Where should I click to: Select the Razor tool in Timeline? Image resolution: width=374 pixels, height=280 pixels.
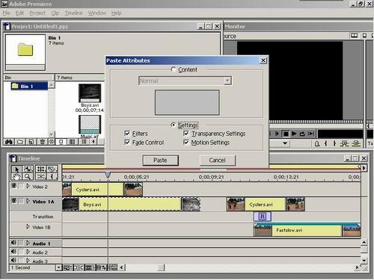(52, 169)
